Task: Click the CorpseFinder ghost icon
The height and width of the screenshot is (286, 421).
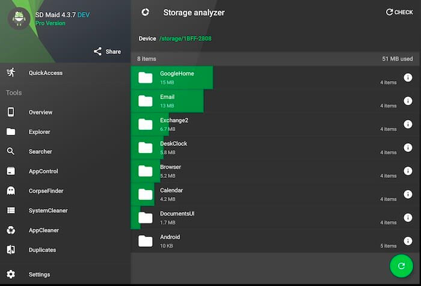Action: click(x=11, y=190)
